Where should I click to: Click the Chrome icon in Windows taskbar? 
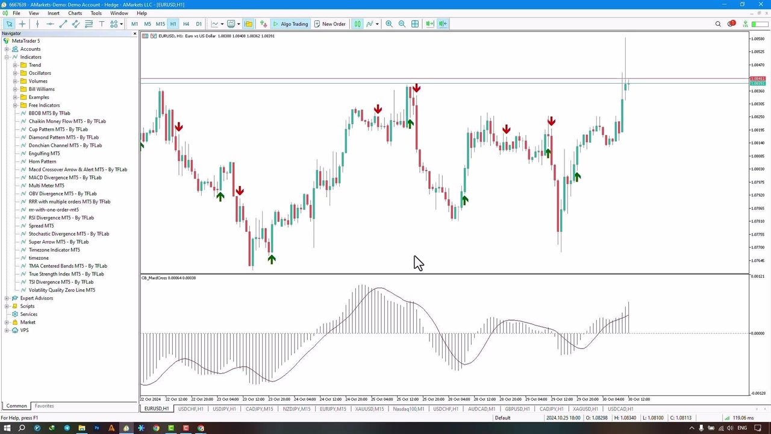(156, 428)
